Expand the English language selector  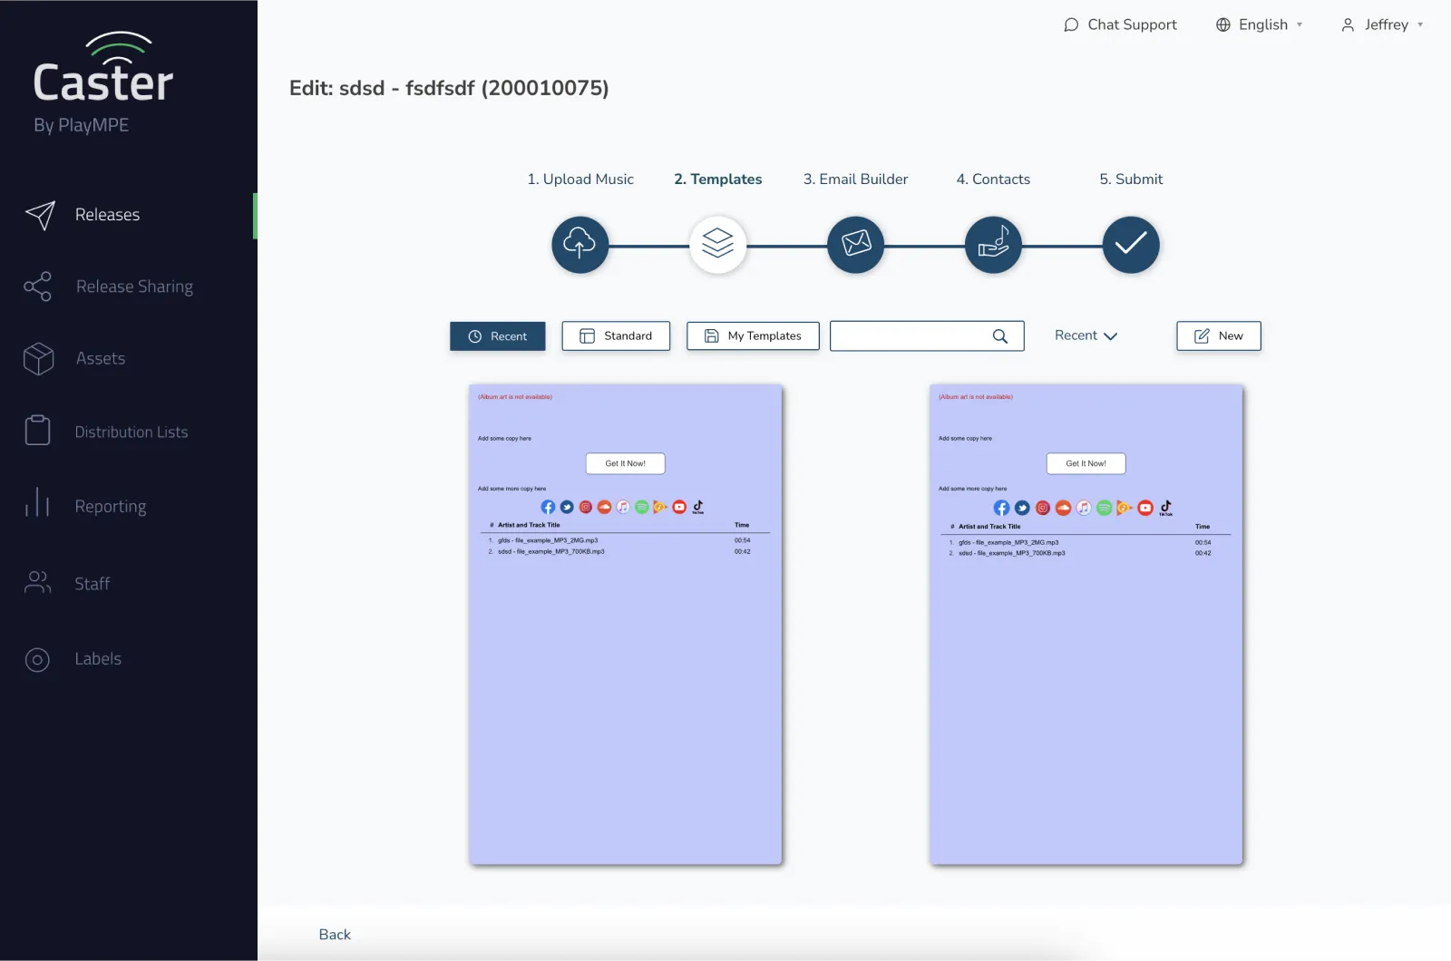[1260, 24]
